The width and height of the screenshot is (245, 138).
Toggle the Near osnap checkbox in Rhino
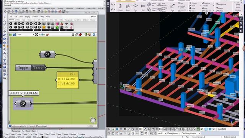[10, 135]
